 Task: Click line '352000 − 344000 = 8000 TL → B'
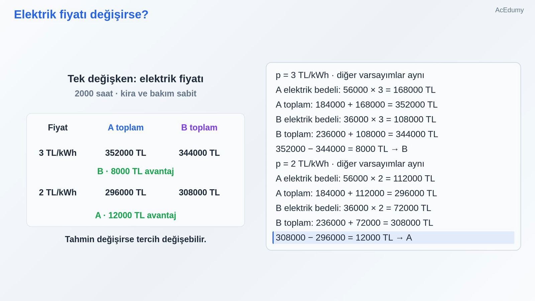[x=341, y=149]
